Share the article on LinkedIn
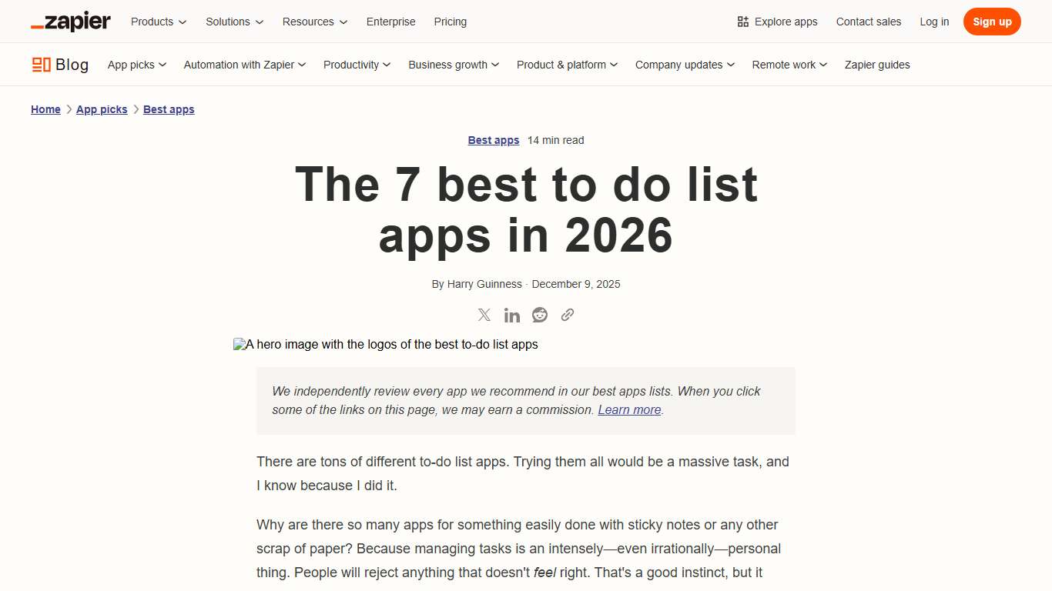 [x=511, y=315]
